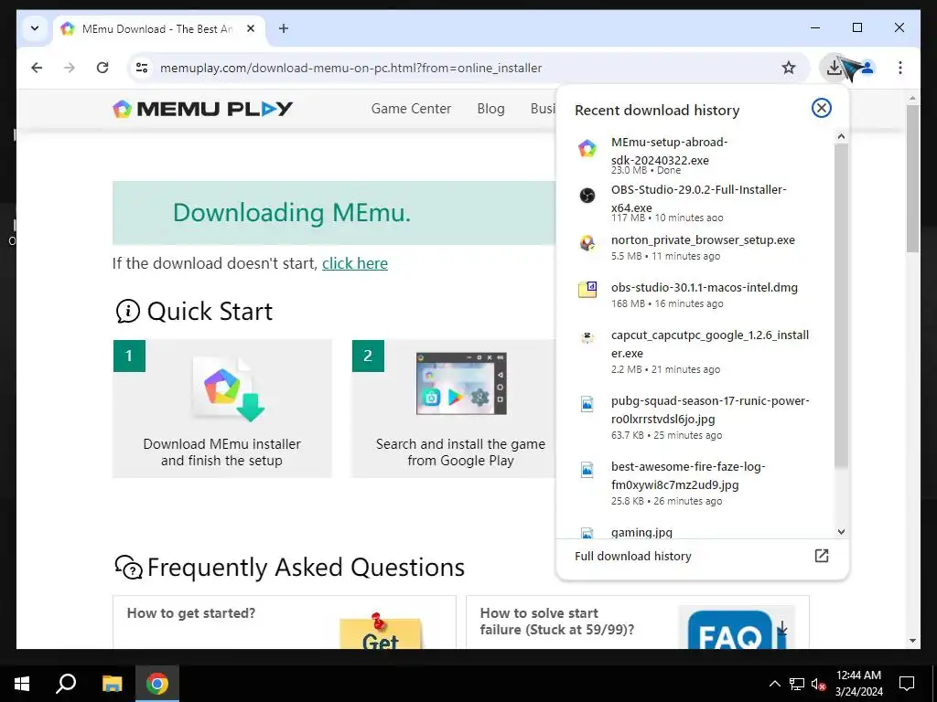This screenshot has width=937, height=702.
Task: Click norton_private_browser_setup file icon
Action: (587, 243)
